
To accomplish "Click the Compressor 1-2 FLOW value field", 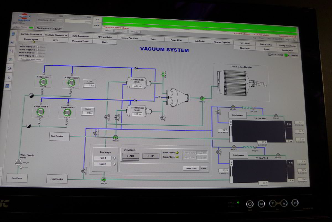I will pyautogui.click(x=89, y=85).
